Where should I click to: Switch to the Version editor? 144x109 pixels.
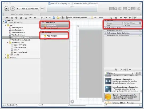(119, 9)
